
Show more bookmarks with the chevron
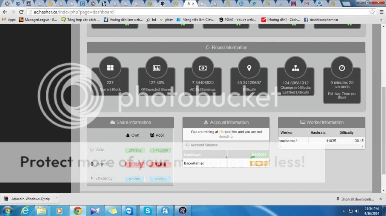pyautogui.click(x=381, y=20)
